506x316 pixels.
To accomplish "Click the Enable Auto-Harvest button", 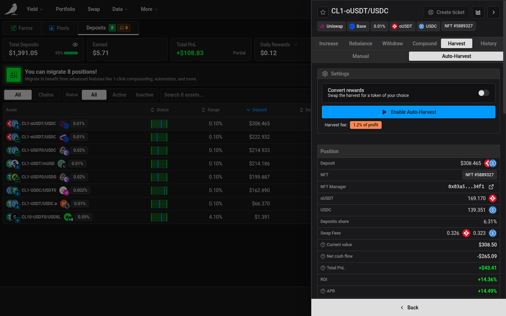I will (x=409, y=112).
